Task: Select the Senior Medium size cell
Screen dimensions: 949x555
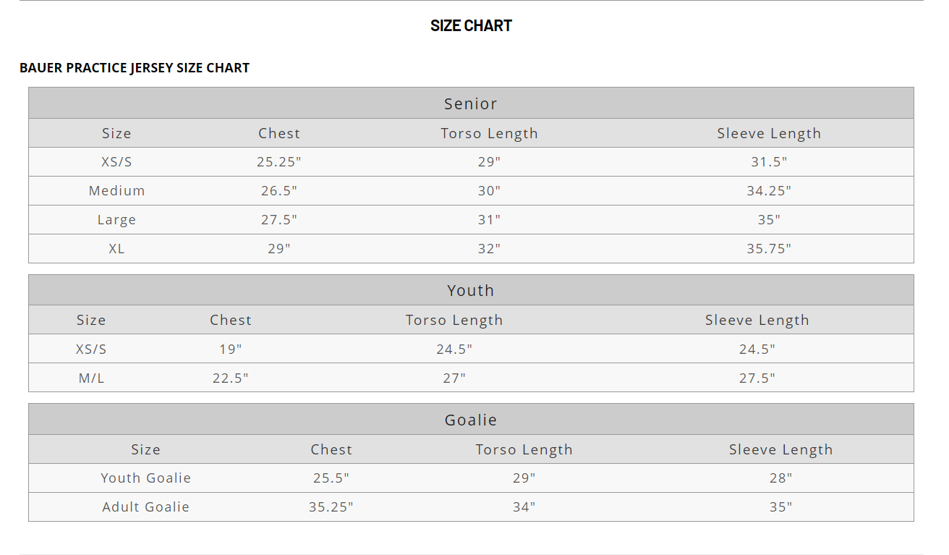Action: 116,191
